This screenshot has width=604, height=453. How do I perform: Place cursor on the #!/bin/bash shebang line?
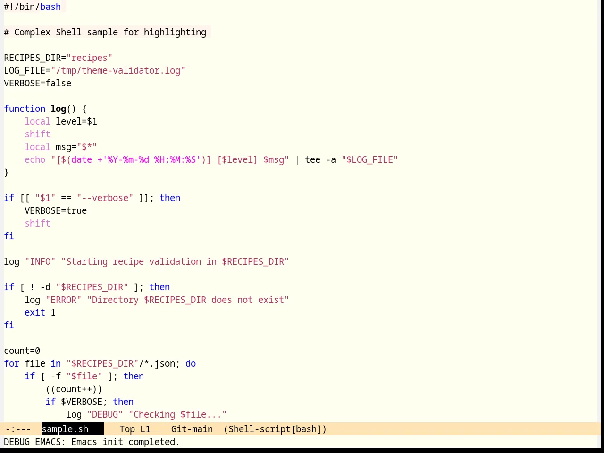coord(33,7)
